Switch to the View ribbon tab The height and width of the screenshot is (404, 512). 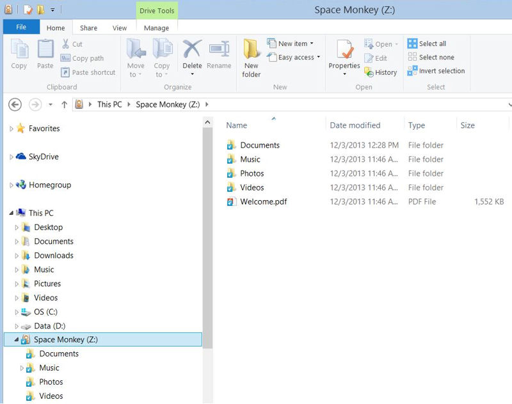120,28
